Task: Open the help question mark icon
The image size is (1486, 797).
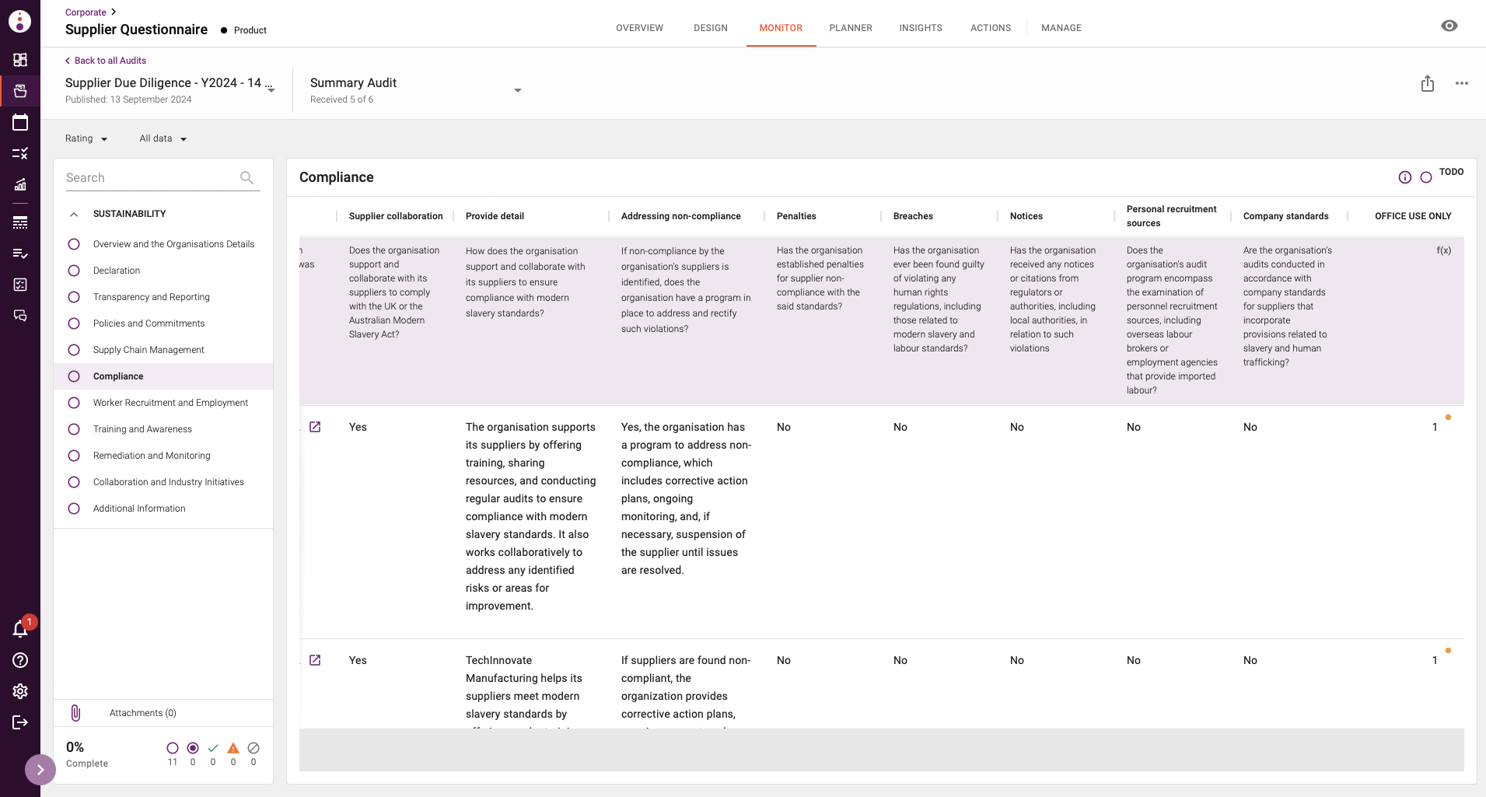Action: (20, 660)
